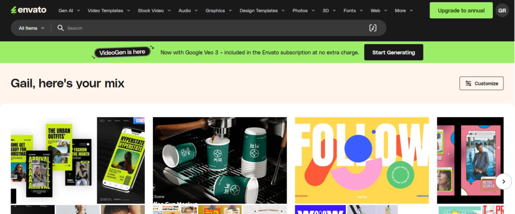The width and height of the screenshot is (515, 214).
Task: Open the Audio menu
Action: point(188,10)
